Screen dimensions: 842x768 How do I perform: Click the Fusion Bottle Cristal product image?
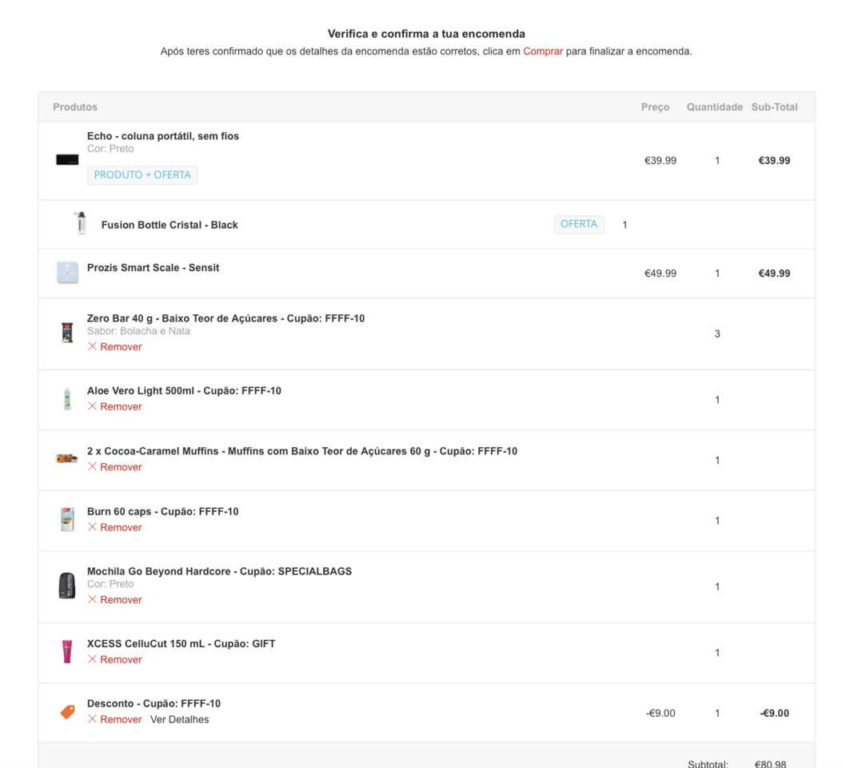(x=81, y=223)
